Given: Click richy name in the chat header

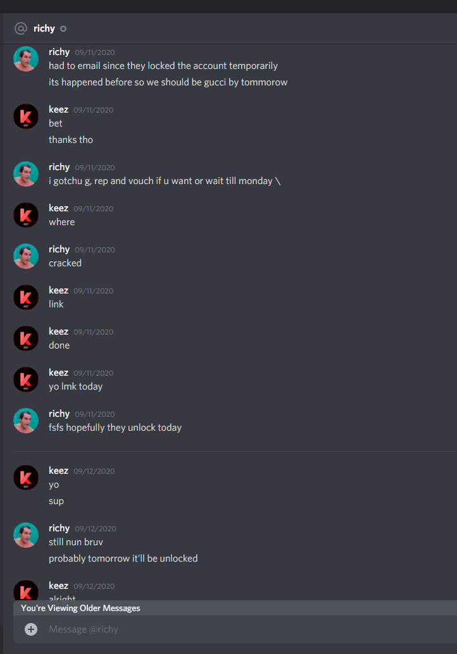Looking at the screenshot, I should (44, 28).
